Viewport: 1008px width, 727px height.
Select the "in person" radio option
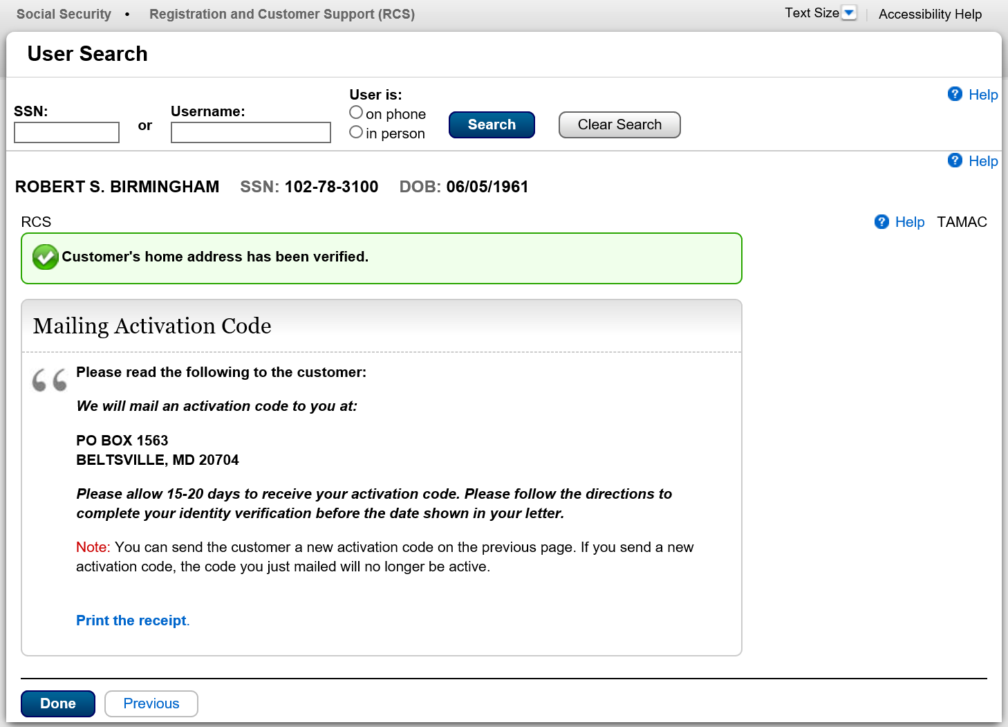point(356,132)
